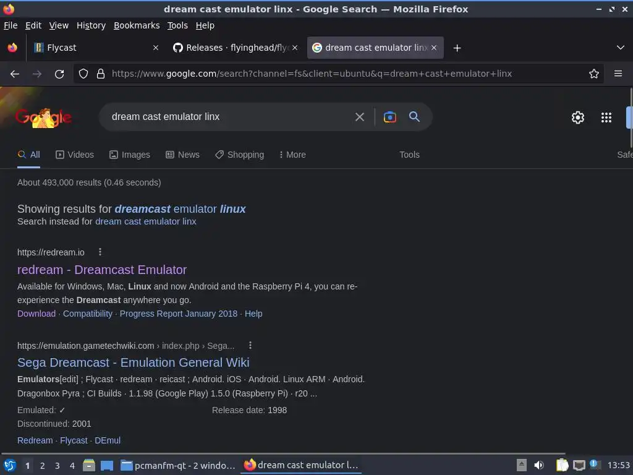This screenshot has width=633, height=475.
Task: Click the taskbar clock showing 13:53
Action: [618, 466]
